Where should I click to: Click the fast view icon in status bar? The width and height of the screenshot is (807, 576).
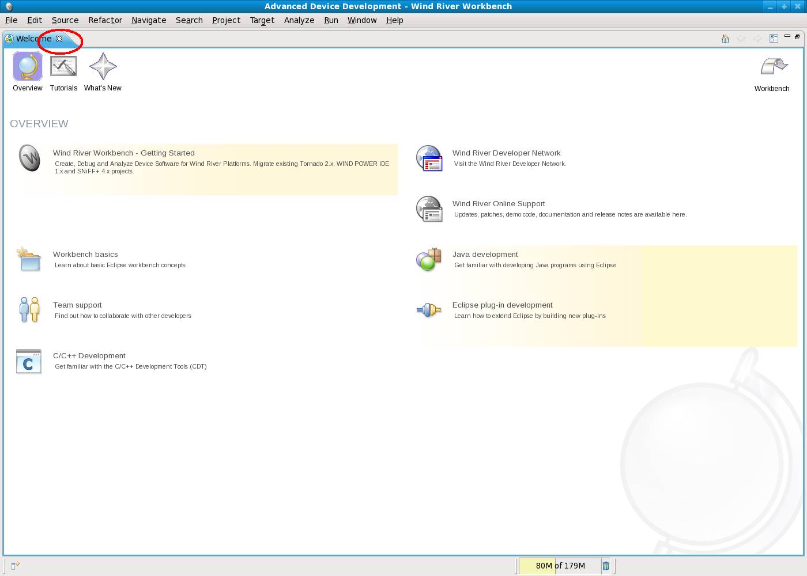[16, 566]
